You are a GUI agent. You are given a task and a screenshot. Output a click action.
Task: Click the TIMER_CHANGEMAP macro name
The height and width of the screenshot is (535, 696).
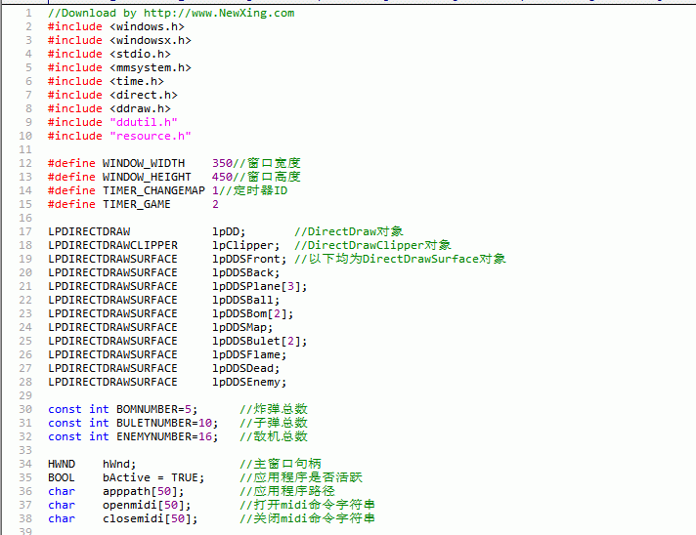pyautogui.click(x=153, y=191)
